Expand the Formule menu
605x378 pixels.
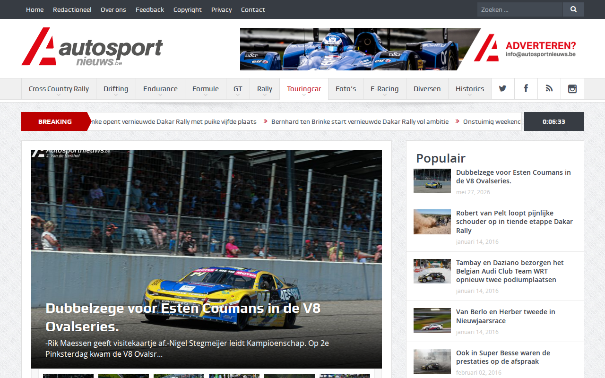coord(206,89)
